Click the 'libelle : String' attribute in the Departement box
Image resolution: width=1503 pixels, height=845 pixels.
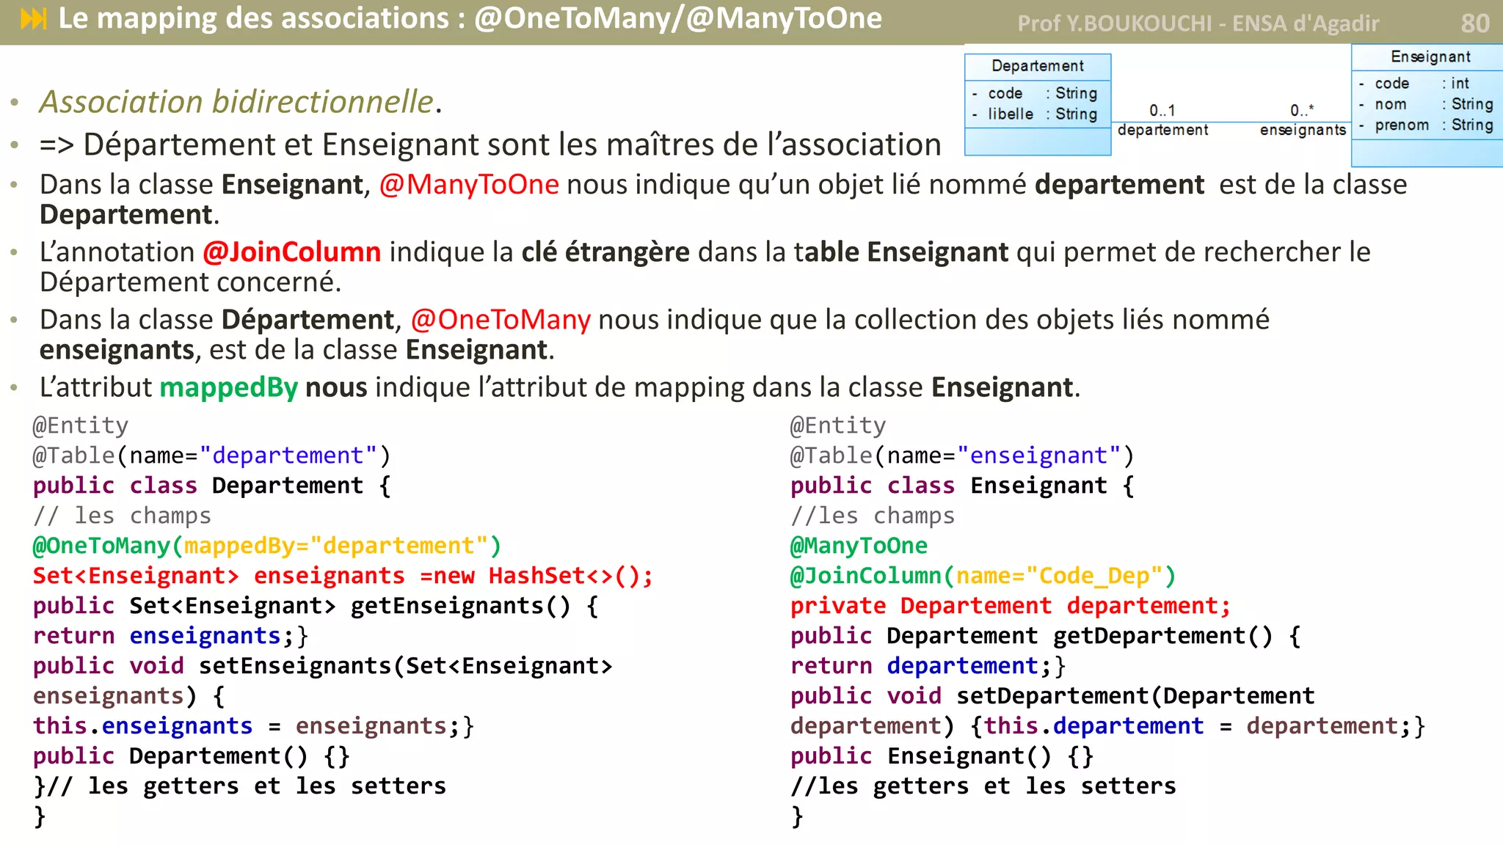(x=1036, y=114)
